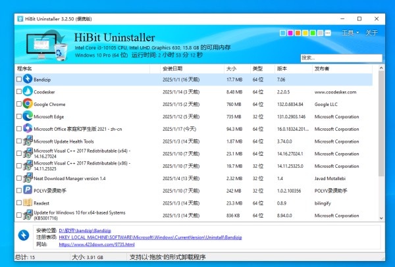Click icon of Visual C++ 2017 x64 row

tap(28, 153)
